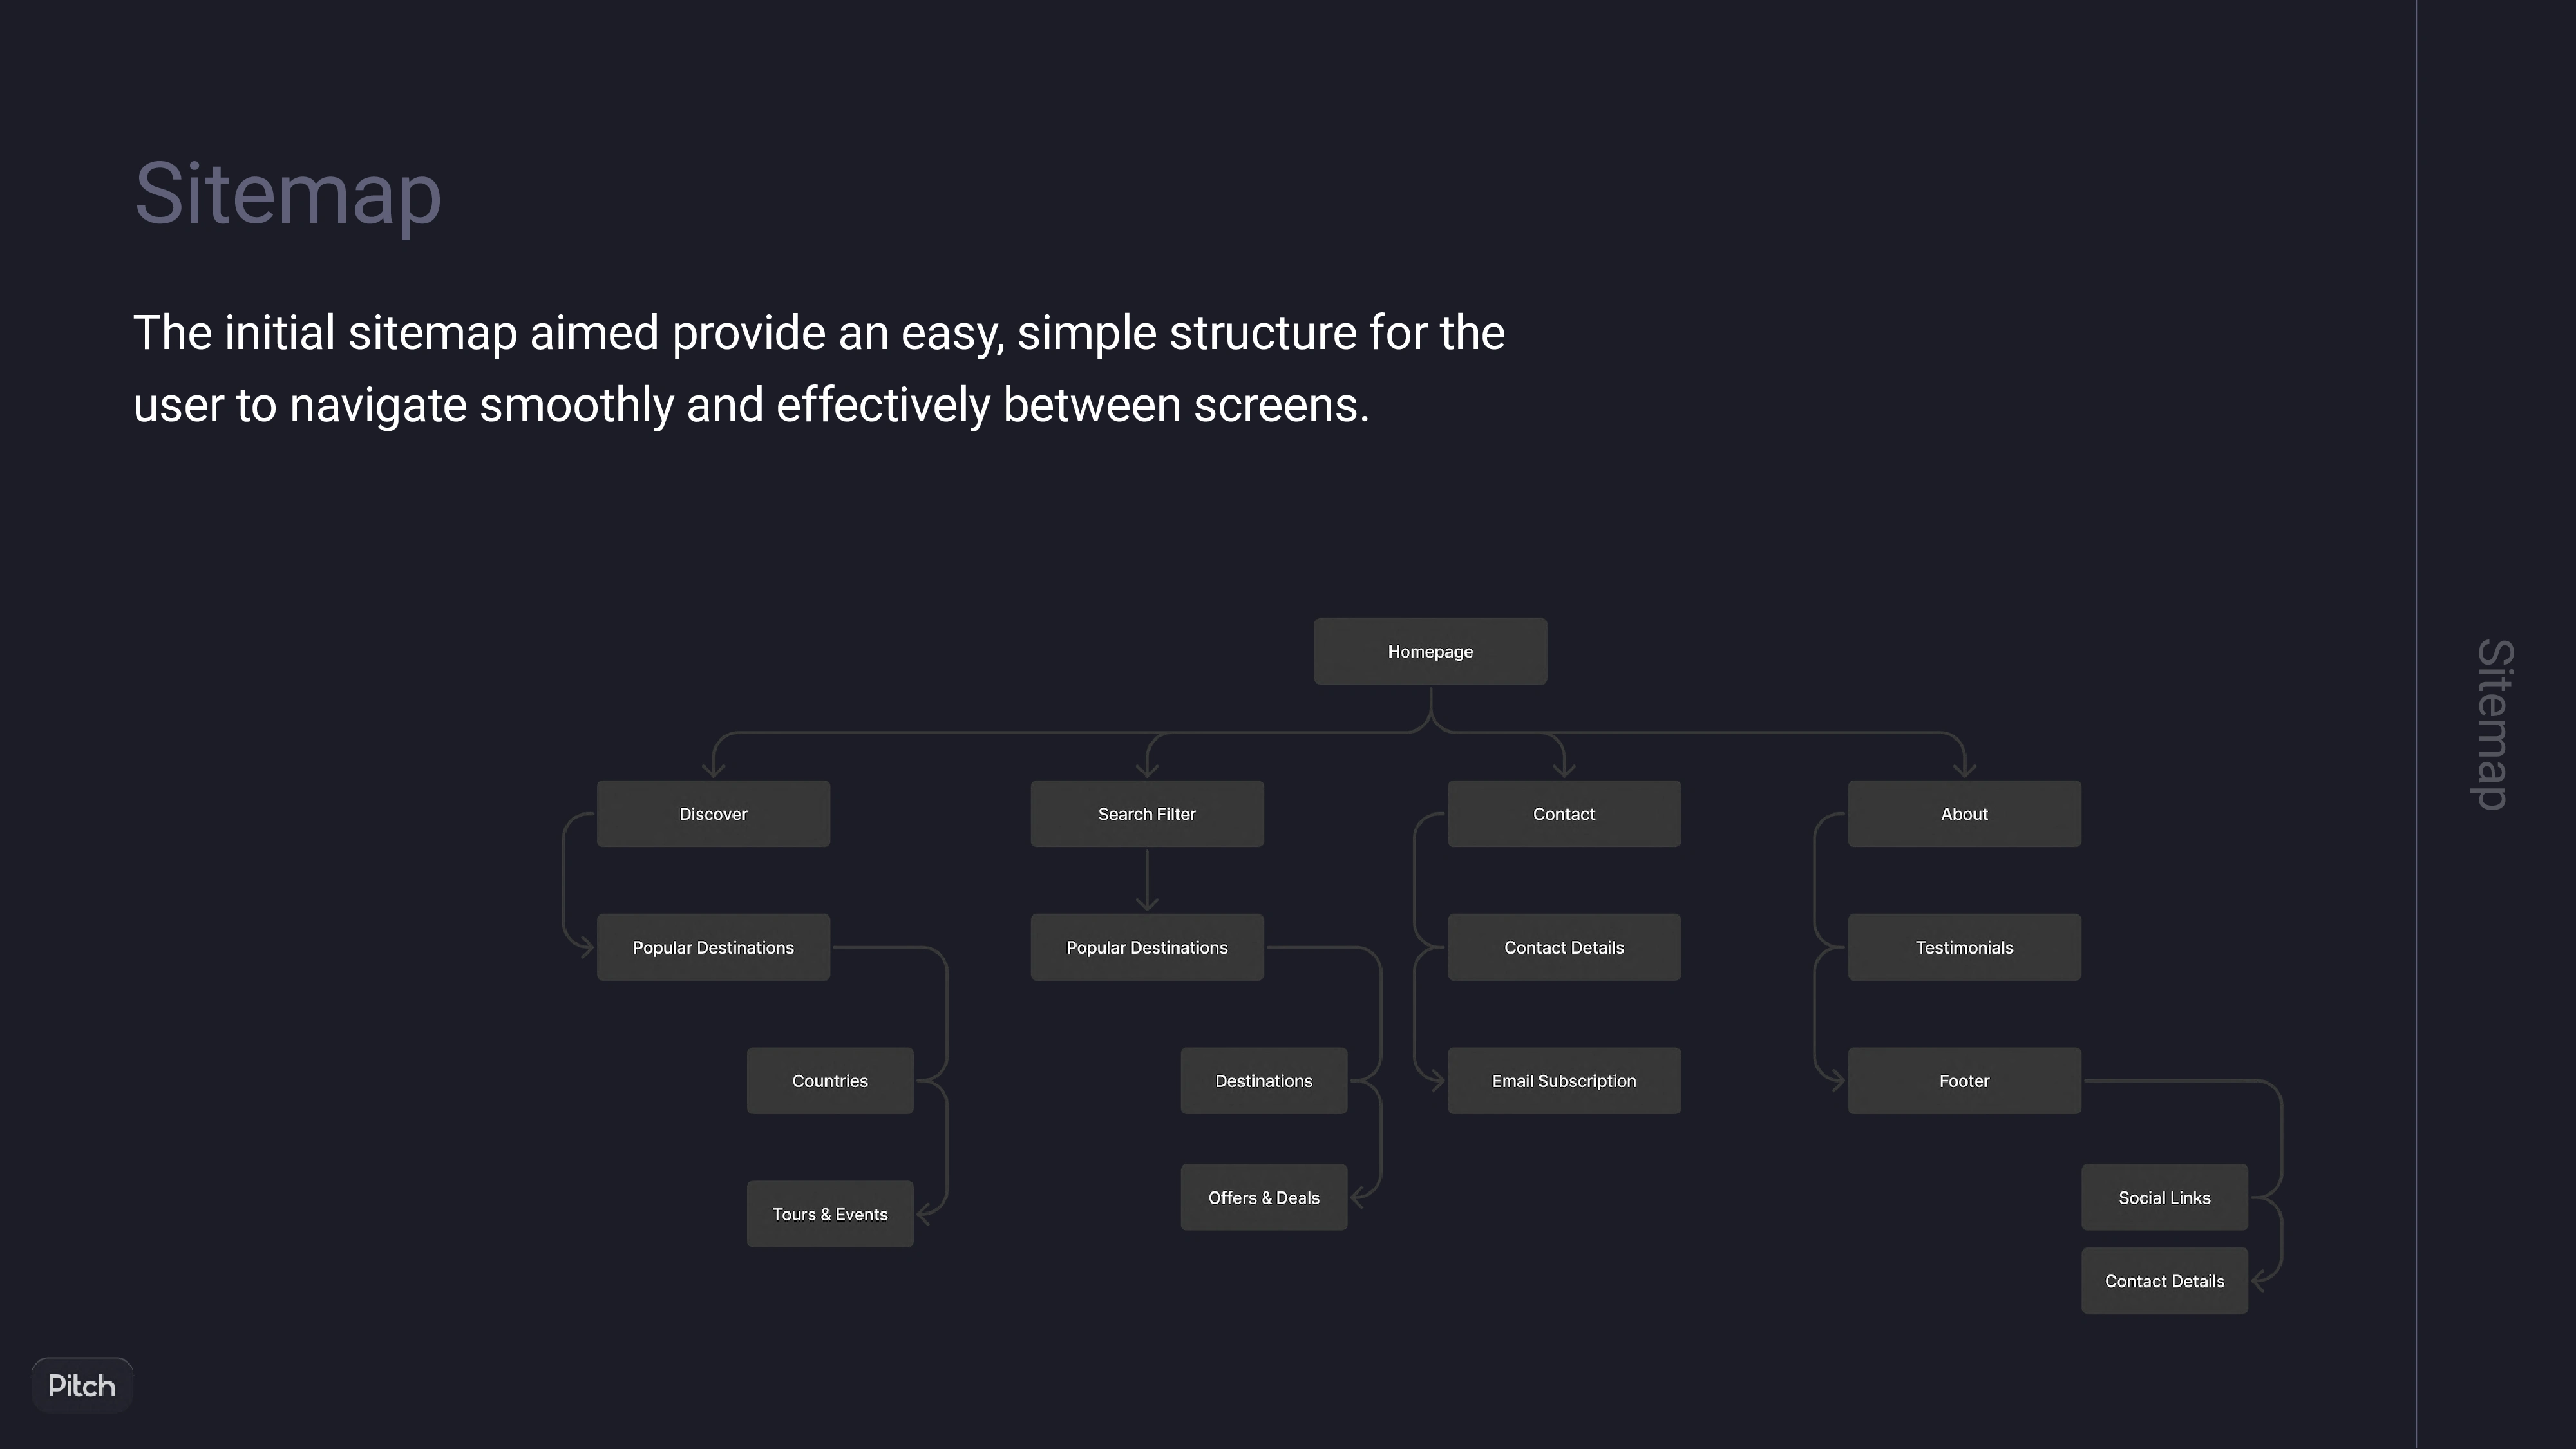Select the Countries node

(x=830, y=1081)
